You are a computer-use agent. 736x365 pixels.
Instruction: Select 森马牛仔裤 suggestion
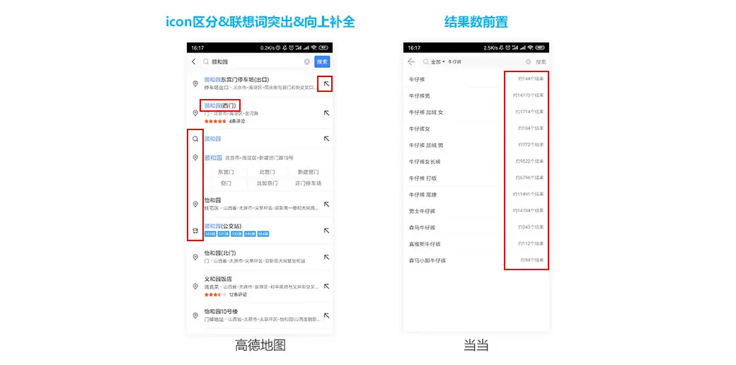[x=422, y=228]
